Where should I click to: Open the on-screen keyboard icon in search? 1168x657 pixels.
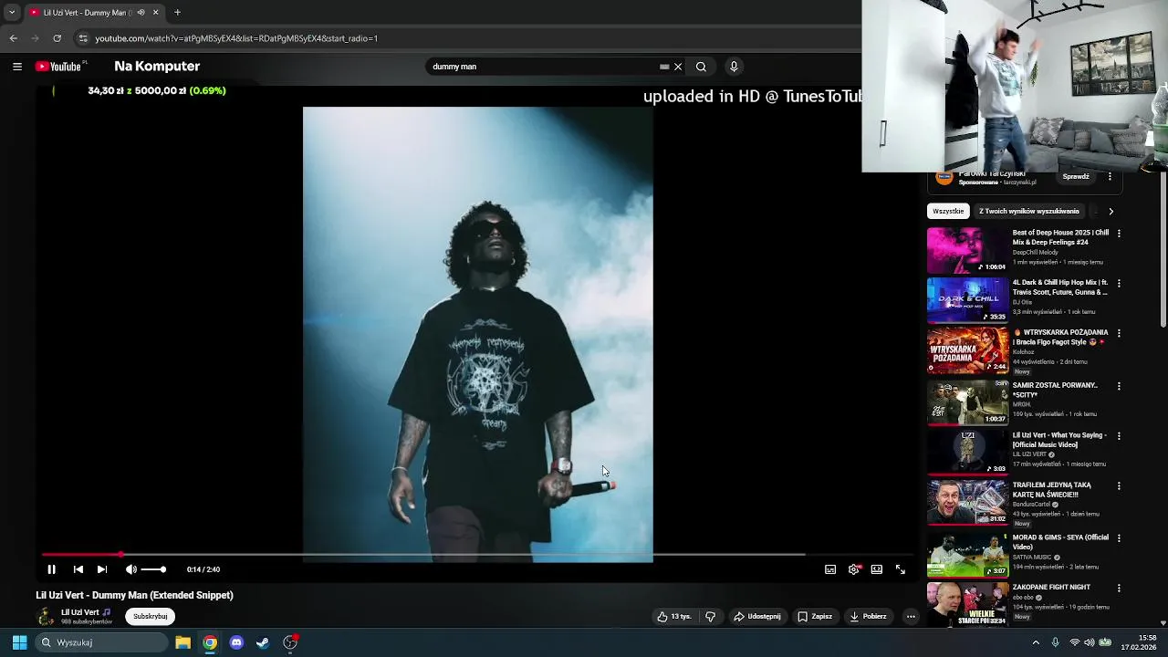(x=664, y=67)
